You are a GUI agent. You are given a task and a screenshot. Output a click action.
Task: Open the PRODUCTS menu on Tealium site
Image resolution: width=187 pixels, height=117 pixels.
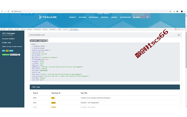tap(72, 17)
